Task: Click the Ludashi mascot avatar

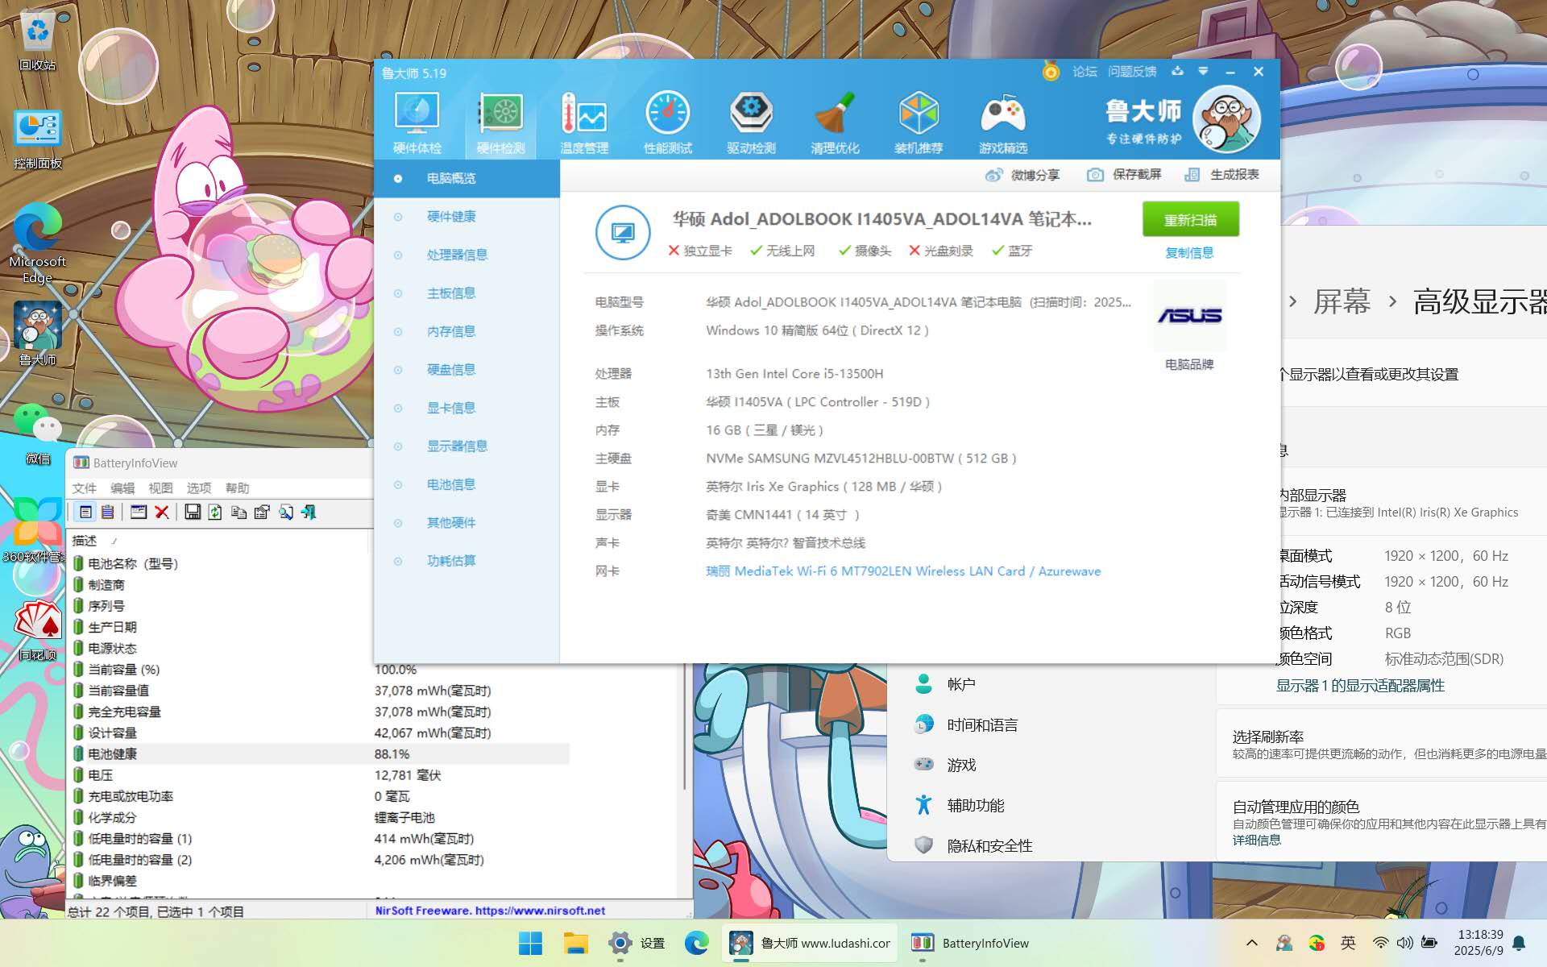Action: (x=1226, y=120)
